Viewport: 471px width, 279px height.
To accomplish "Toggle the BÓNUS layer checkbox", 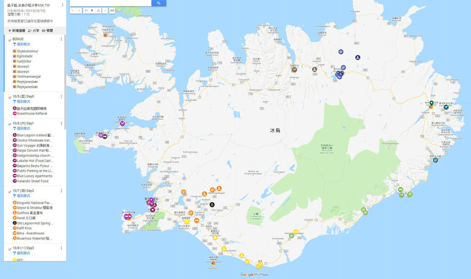I will point(10,40).
